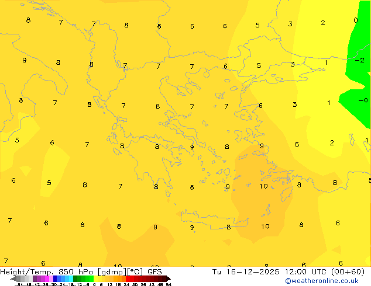Click the dark right arrow of the color scale
This screenshot has height=286, width=371.
[x=169, y=278]
